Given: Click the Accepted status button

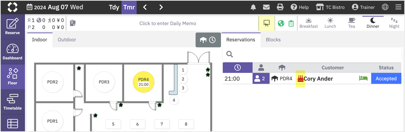Looking at the screenshot, I should [x=386, y=79].
